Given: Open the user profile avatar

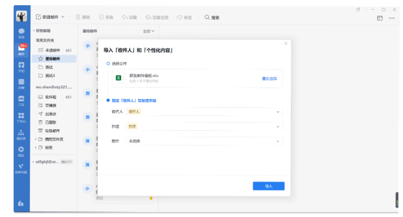Looking at the screenshot, I should click(21, 16).
